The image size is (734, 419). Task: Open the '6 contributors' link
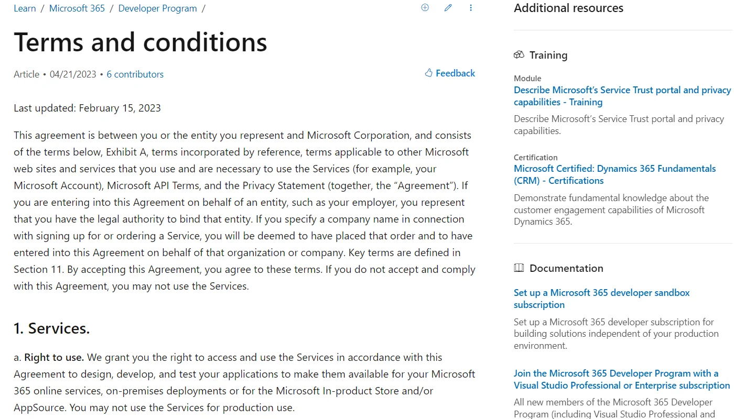coord(135,74)
